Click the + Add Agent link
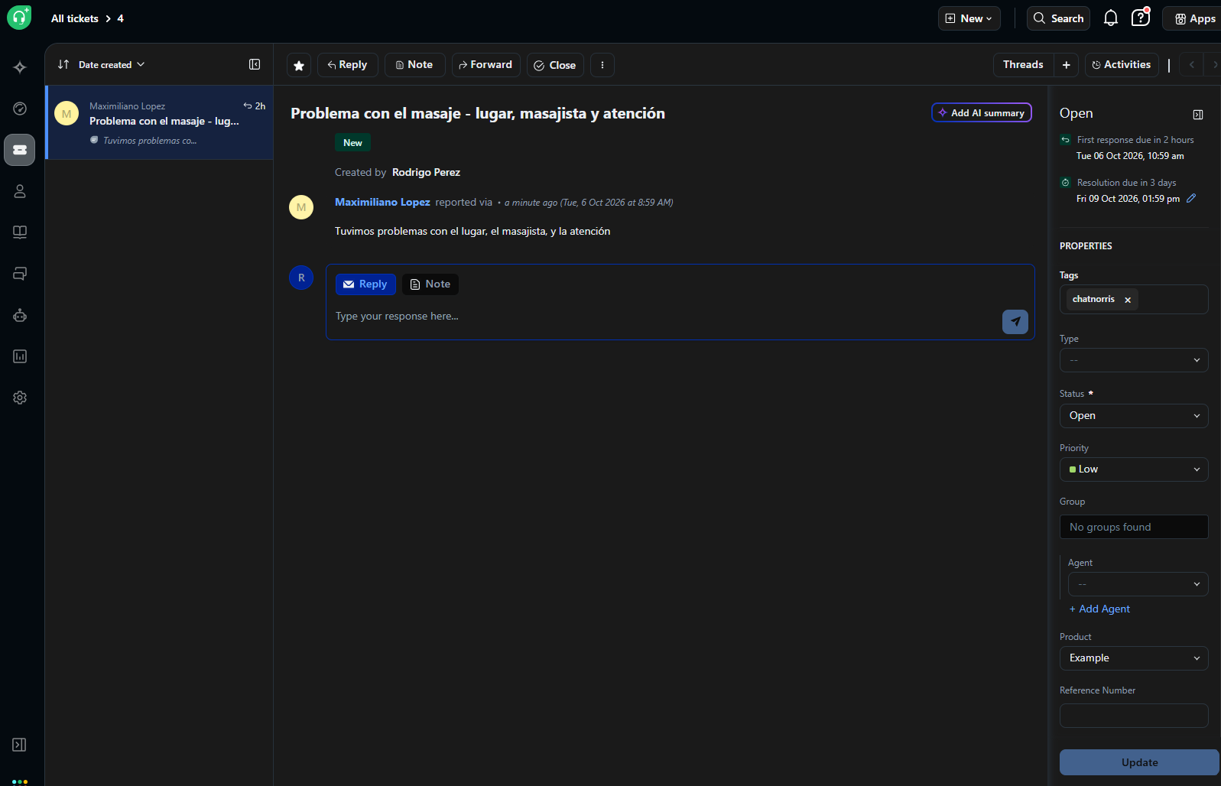Image resolution: width=1221 pixels, height=786 pixels. point(1099,609)
